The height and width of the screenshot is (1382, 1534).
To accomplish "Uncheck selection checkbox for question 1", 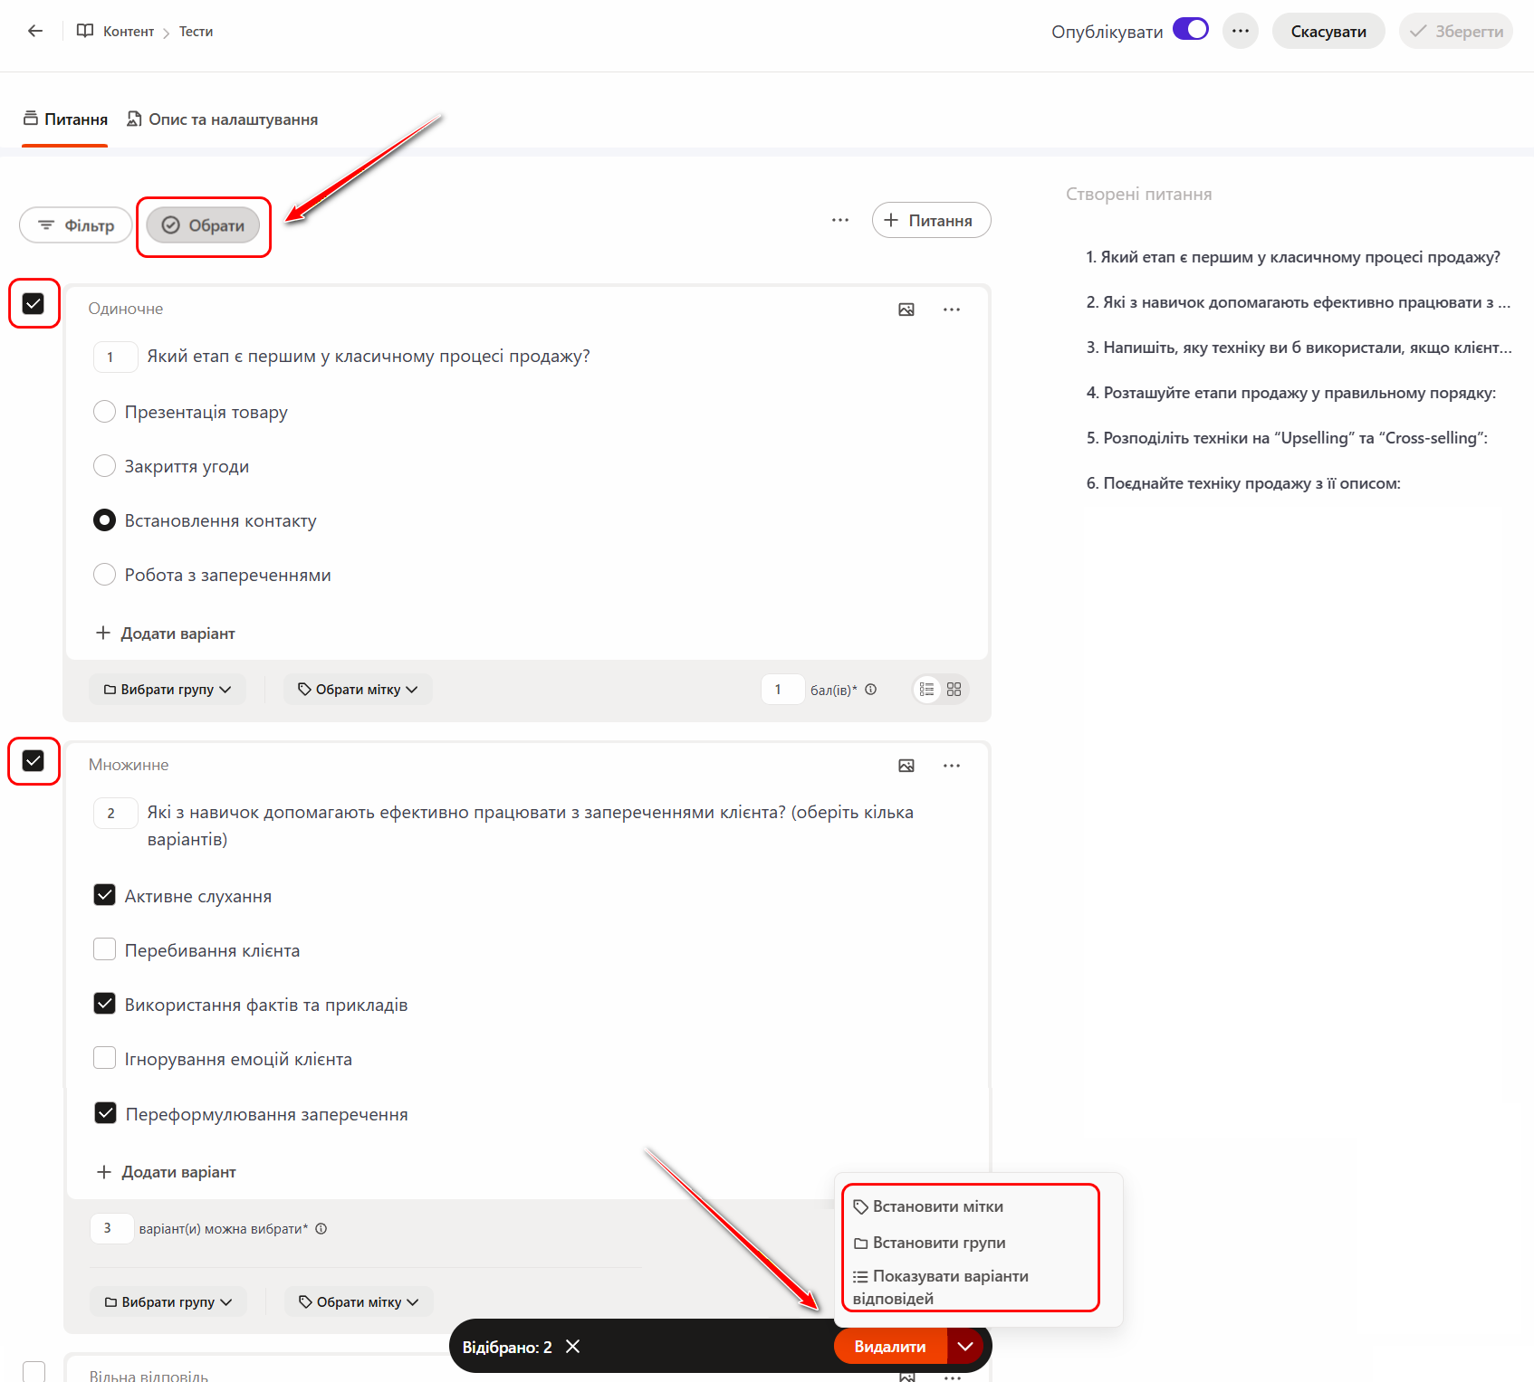I will coord(34,303).
